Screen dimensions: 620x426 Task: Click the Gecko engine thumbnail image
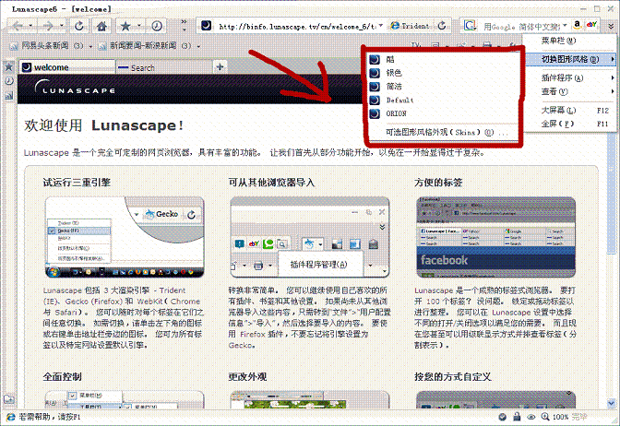[125, 237]
